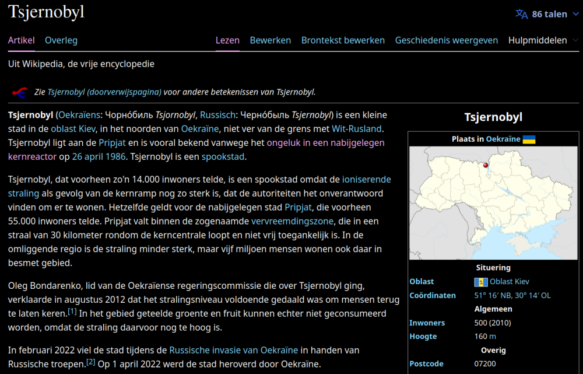Select the population value 500 (2010)
Image resolution: width=583 pixels, height=374 pixels.
pyautogui.click(x=493, y=323)
